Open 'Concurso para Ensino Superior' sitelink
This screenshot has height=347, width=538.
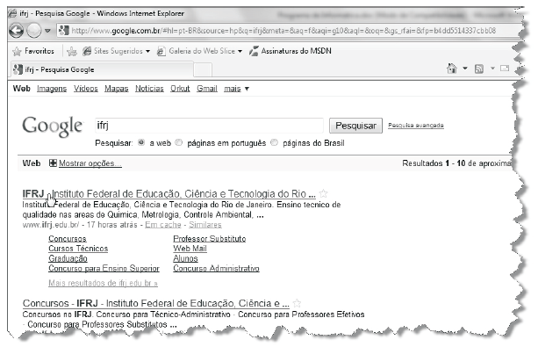click(104, 268)
